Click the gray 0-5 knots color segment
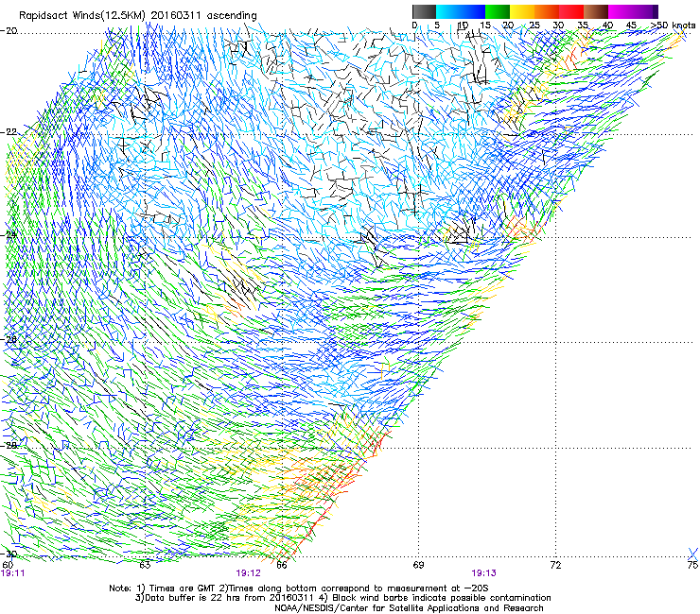Image resolution: width=700 pixels, height=614 pixels. pos(425,11)
